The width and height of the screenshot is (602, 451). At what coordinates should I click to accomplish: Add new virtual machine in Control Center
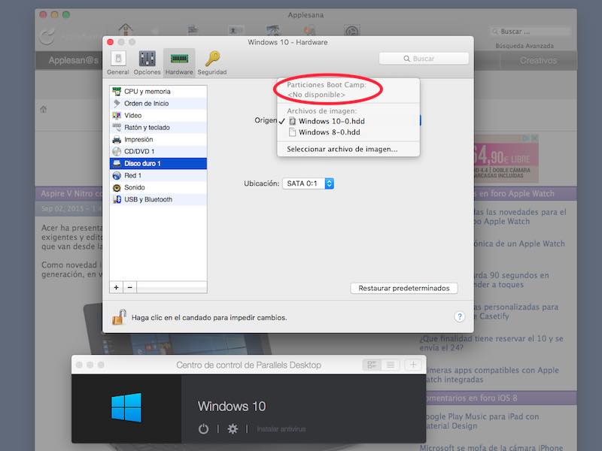[413, 365]
